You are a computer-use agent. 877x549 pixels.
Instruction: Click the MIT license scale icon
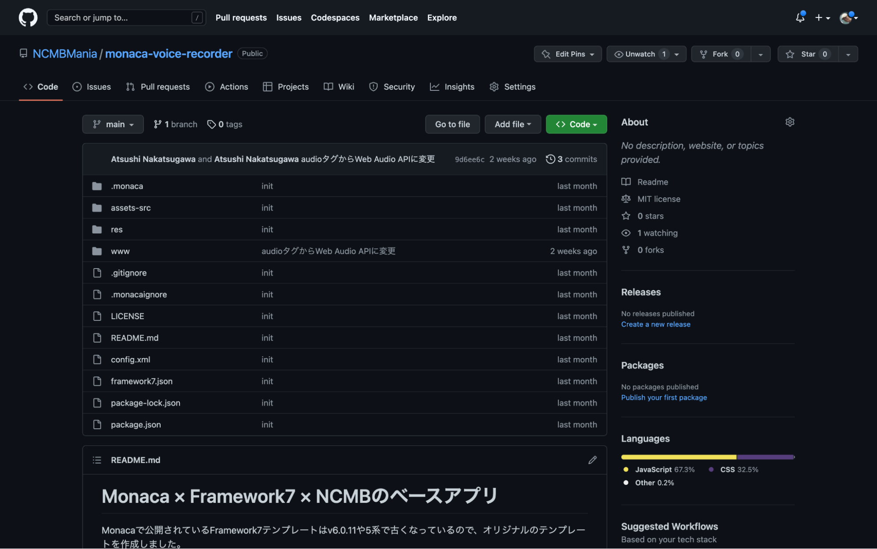pos(626,199)
